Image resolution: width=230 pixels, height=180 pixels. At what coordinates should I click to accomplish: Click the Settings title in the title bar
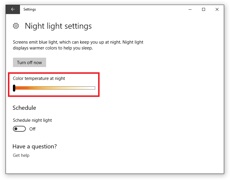pos(30,9)
